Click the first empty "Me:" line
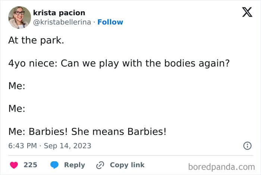 click(x=17, y=86)
